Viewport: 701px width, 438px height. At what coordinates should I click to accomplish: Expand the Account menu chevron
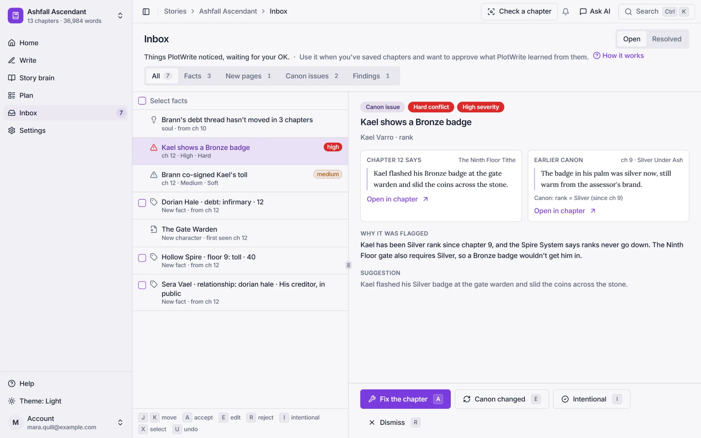point(120,422)
